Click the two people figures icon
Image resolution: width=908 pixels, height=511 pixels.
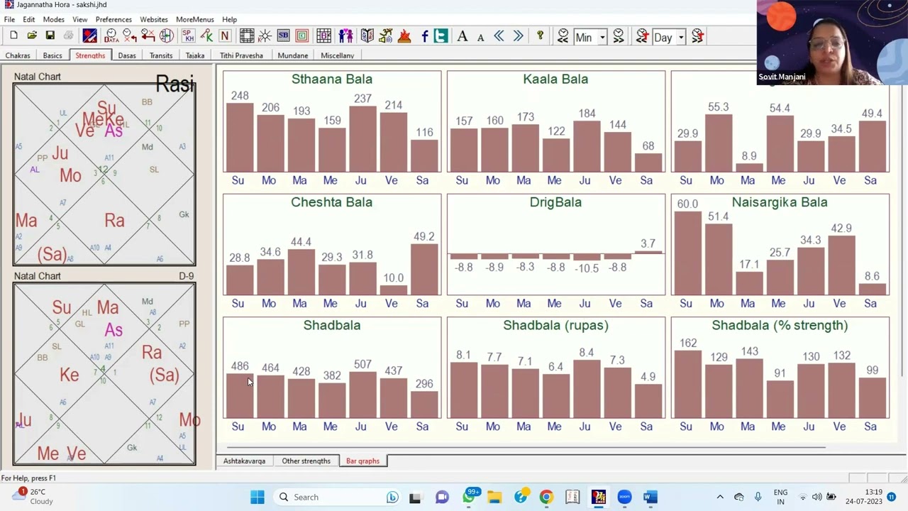(x=345, y=36)
